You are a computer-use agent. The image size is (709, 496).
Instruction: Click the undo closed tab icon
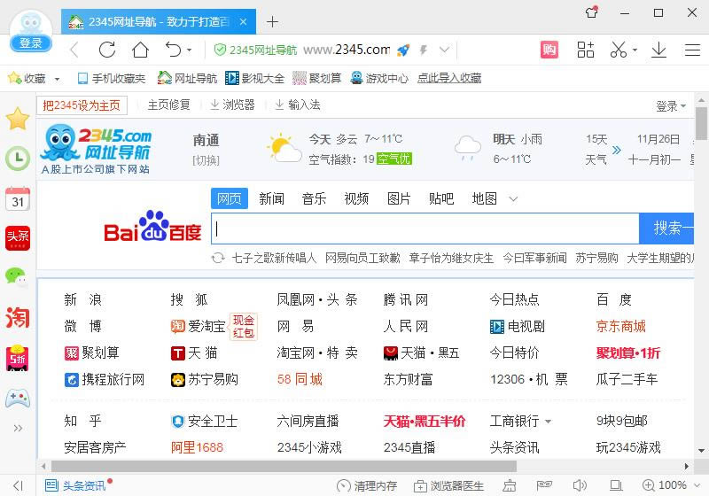click(x=173, y=50)
